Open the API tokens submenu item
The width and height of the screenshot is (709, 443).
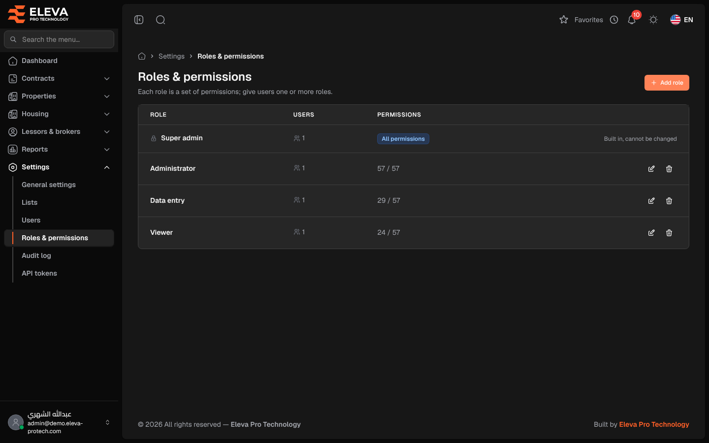(x=39, y=273)
